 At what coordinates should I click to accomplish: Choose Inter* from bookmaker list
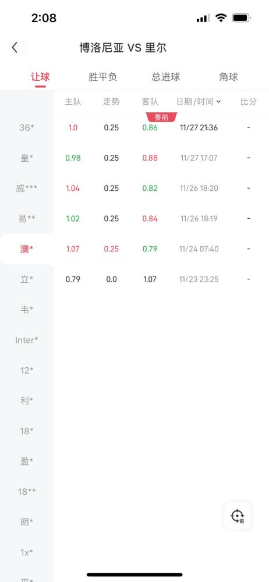point(27,340)
